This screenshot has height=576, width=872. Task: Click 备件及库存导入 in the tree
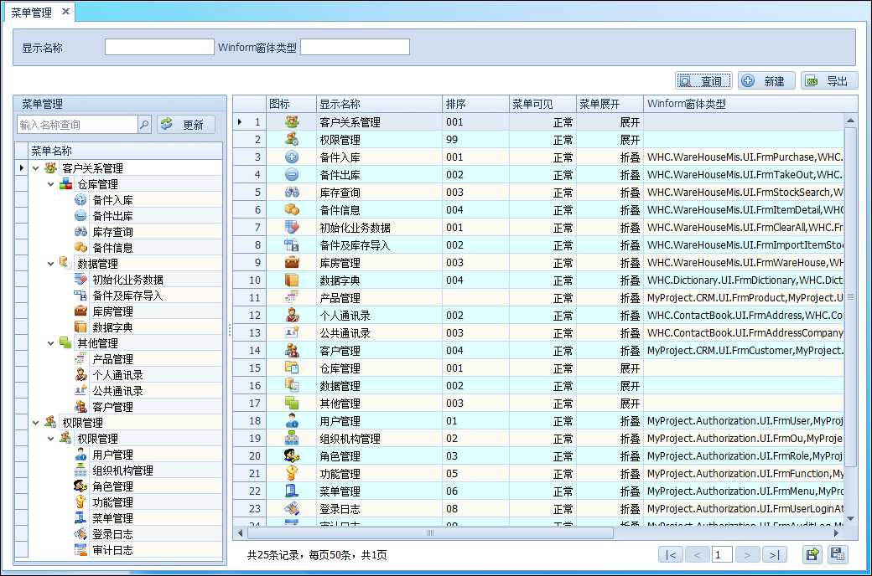[127, 296]
